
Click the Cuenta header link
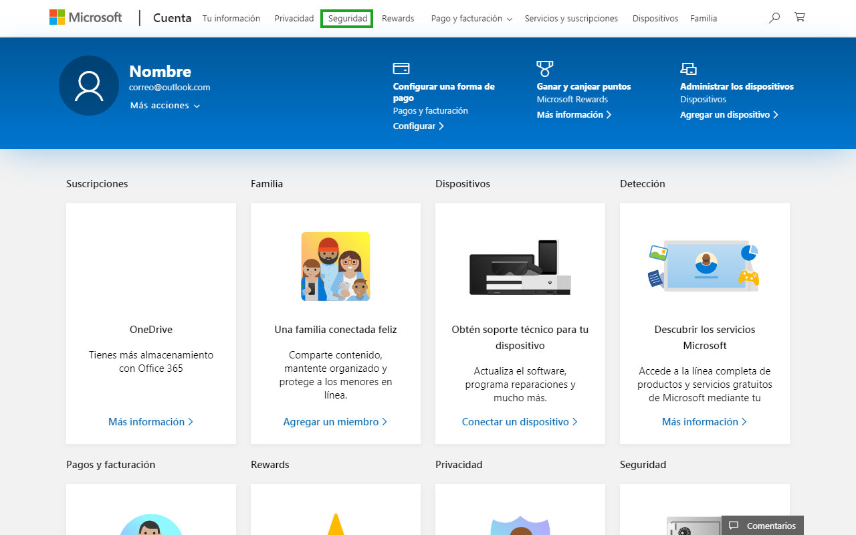pyautogui.click(x=173, y=18)
